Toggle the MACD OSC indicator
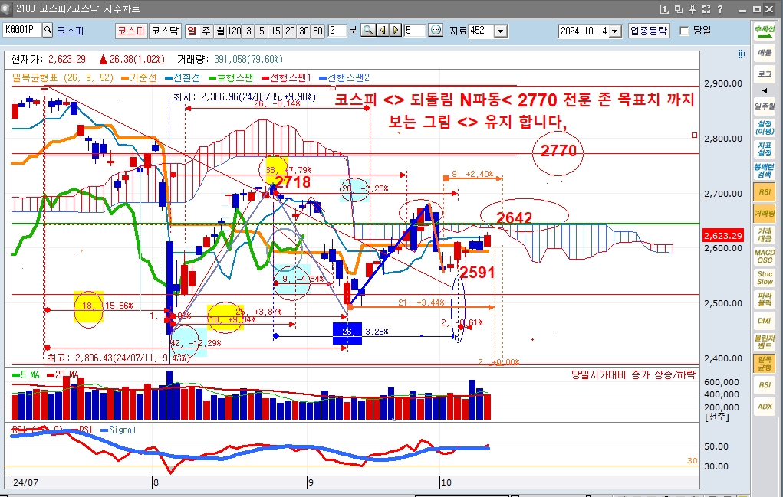Viewport: 783px width, 497px height. [x=765, y=257]
